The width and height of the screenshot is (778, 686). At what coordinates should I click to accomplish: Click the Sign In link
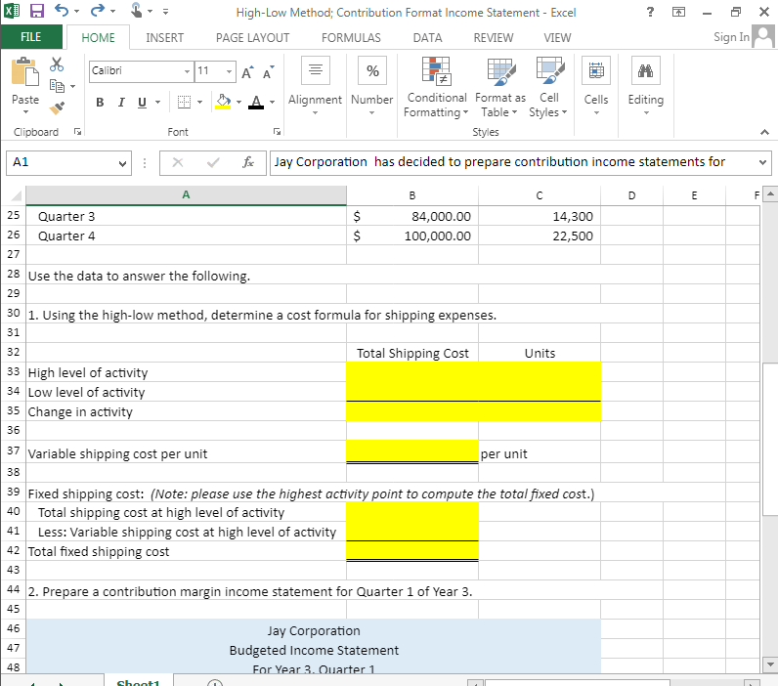(x=731, y=37)
